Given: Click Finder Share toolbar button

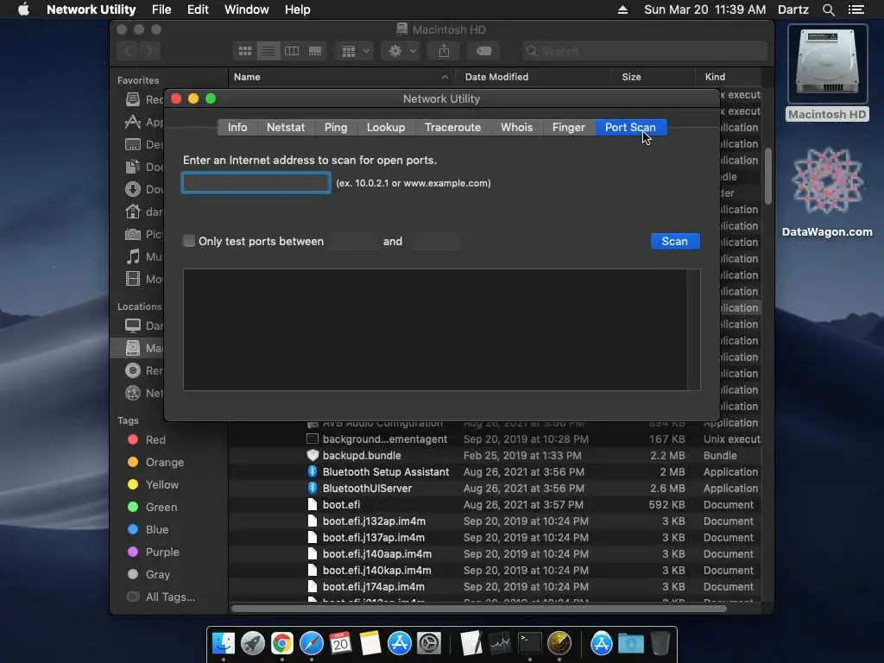Looking at the screenshot, I should coord(444,51).
